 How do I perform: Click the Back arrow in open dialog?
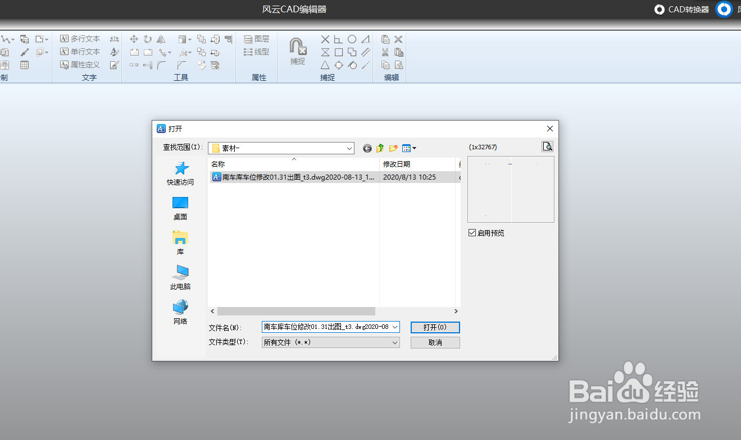(x=367, y=148)
